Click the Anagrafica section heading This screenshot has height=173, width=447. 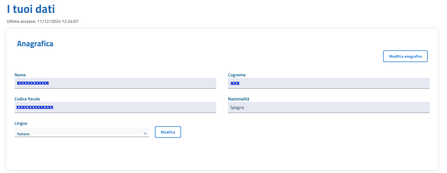[x=35, y=44]
